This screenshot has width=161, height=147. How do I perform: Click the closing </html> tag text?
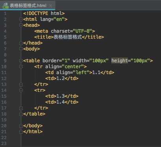point(33,132)
